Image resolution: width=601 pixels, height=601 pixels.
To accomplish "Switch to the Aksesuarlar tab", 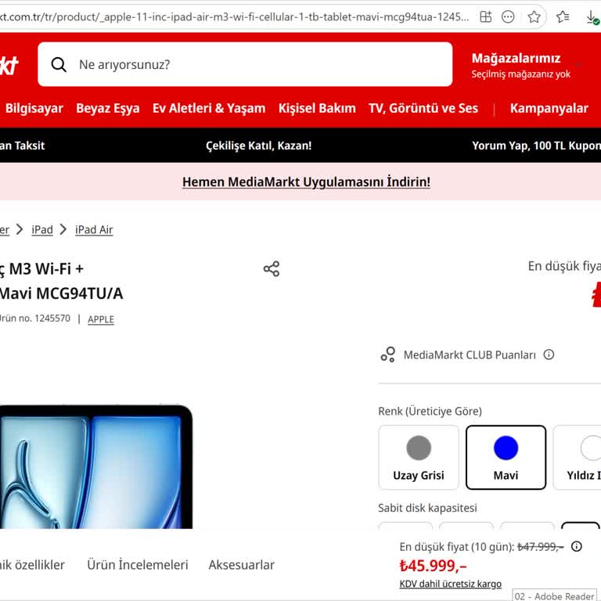I will 242,564.
